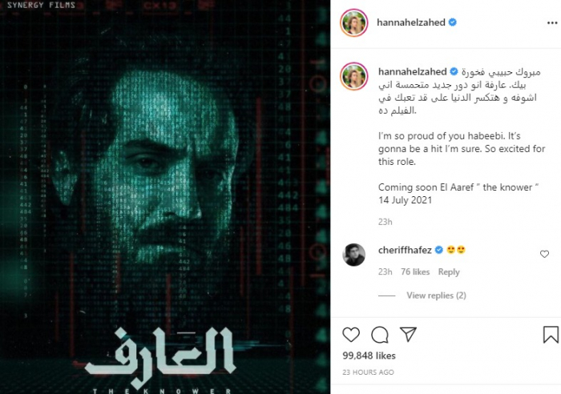Like cheriffhafez's comment with small heart
Screen dimensions: 561x394
544,254
